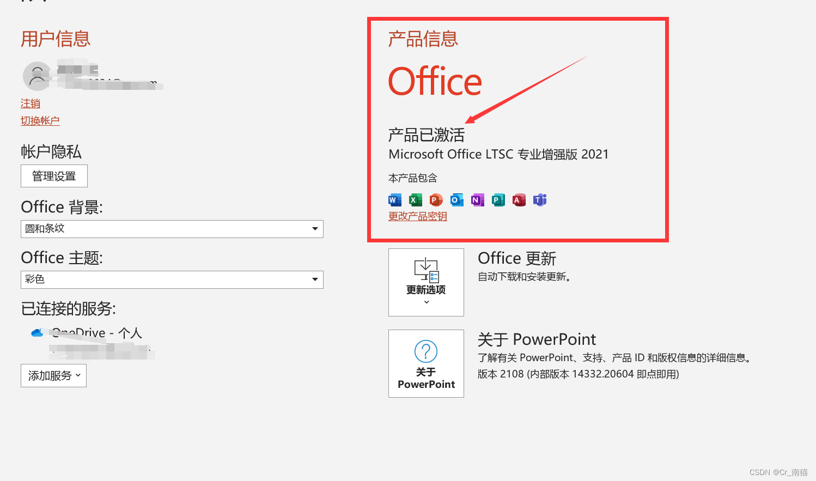Click the Word app icon

[395, 200]
